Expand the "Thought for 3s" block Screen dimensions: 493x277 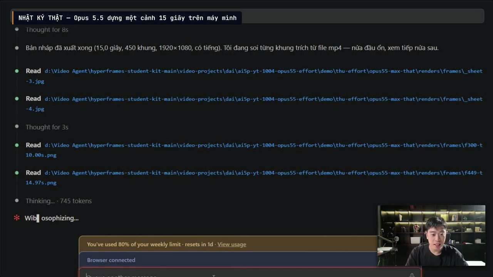click(x=47, y=127)
